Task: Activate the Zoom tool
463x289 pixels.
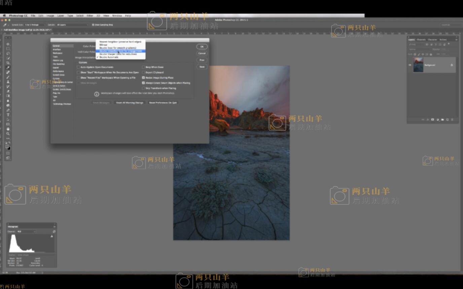Action: 8,134
